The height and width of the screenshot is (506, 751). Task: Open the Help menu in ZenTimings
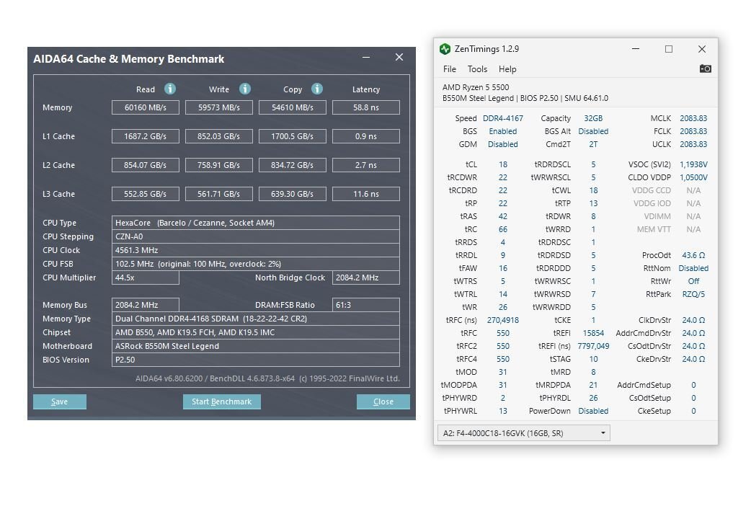pos(507,69)
